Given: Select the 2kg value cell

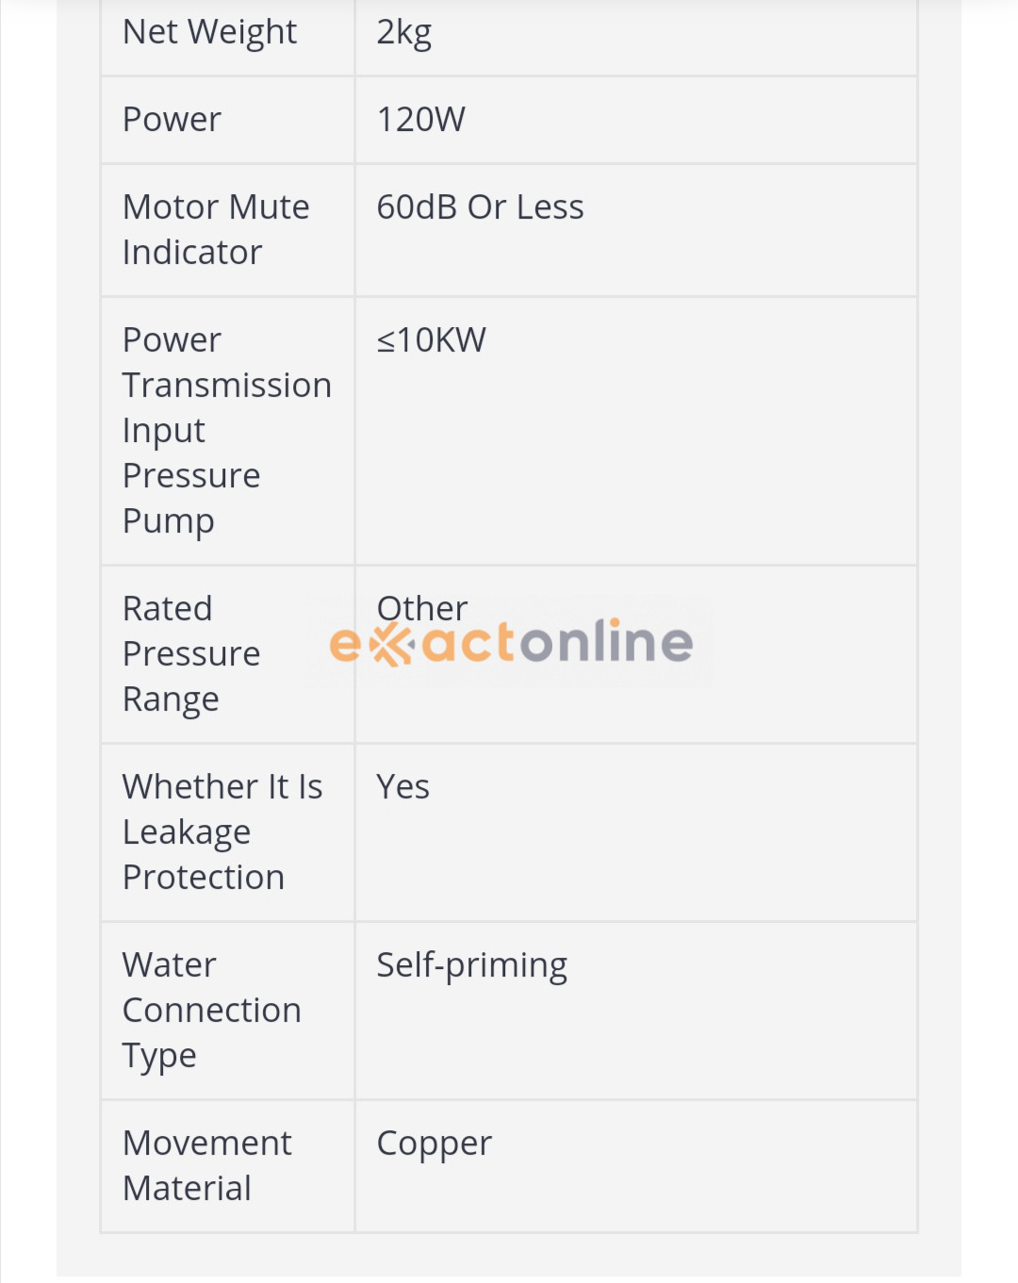Looking at the screenshot, I should 404,32.
